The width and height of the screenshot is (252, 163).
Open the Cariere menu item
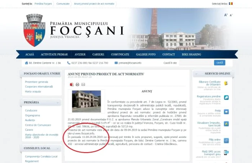98,54
